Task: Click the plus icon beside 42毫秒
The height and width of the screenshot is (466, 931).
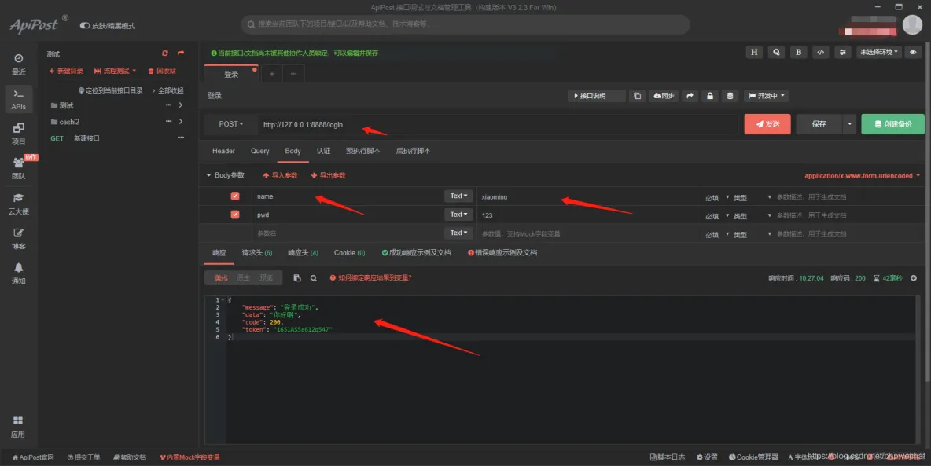Action: pos(913,278)
